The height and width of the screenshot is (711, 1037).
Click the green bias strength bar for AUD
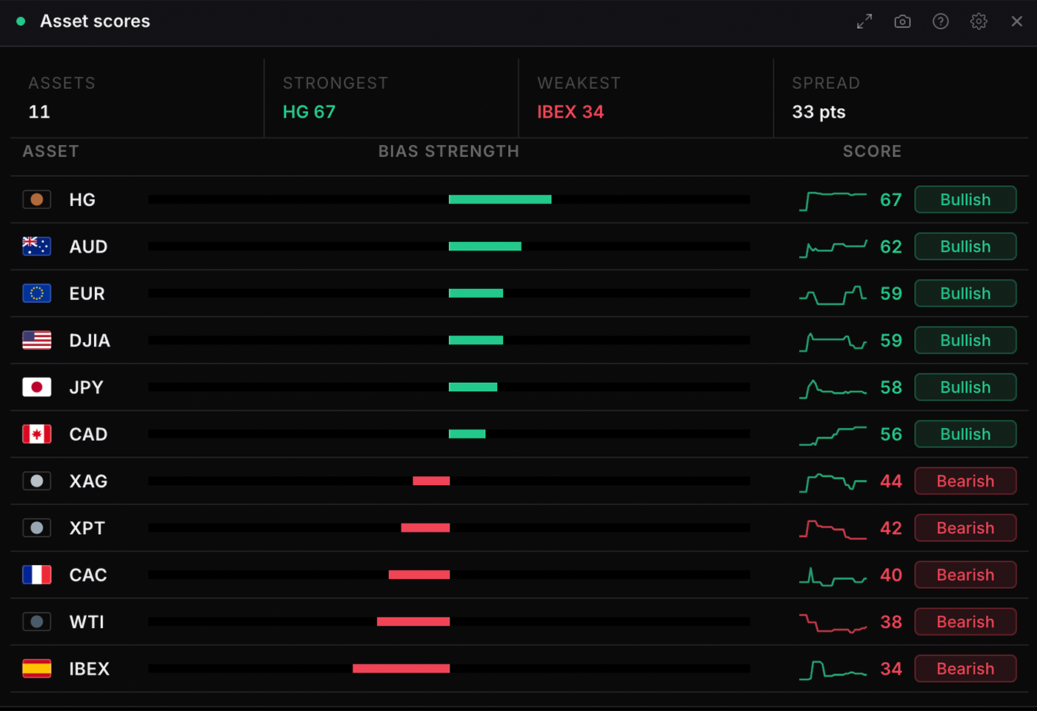pyautogui.click(x=485, y=247)
